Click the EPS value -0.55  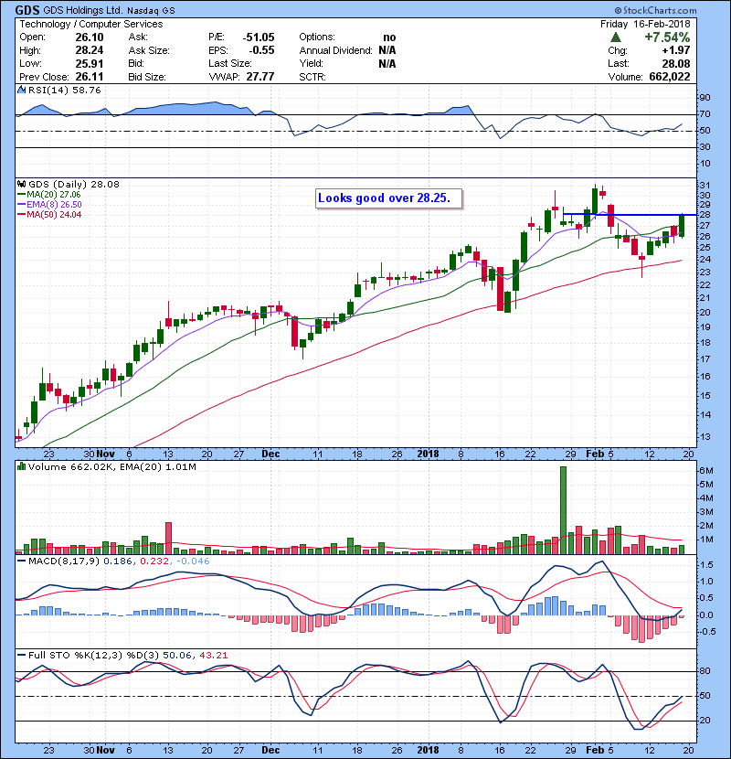tap(261, 50)
